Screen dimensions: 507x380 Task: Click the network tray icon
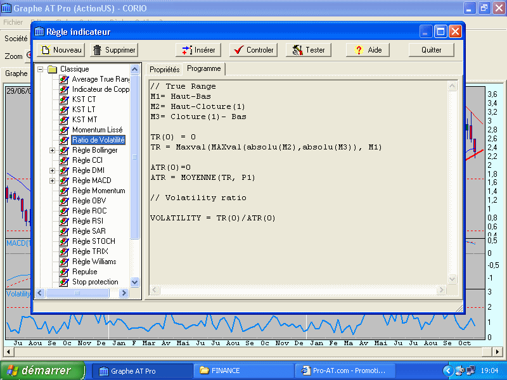coord(470,370)
